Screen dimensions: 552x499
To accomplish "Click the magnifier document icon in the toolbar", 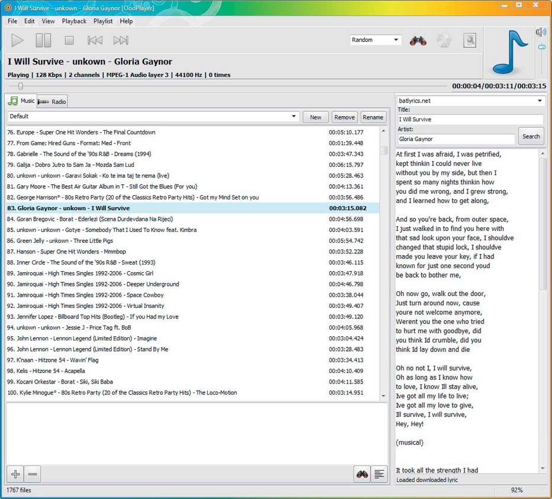I will click(470, 40).
